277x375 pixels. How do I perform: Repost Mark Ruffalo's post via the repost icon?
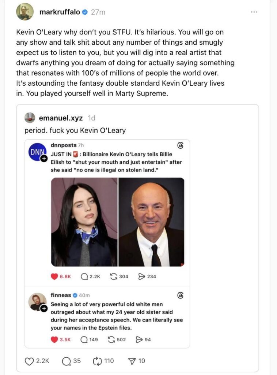(96, 361)
